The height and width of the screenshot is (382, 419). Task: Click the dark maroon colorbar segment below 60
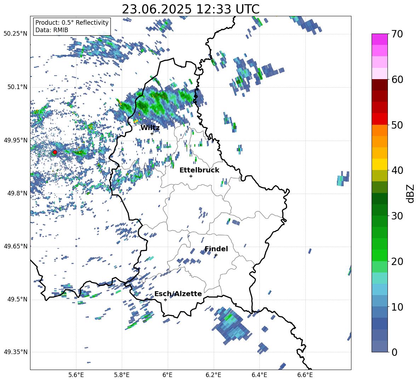[380, 85]
